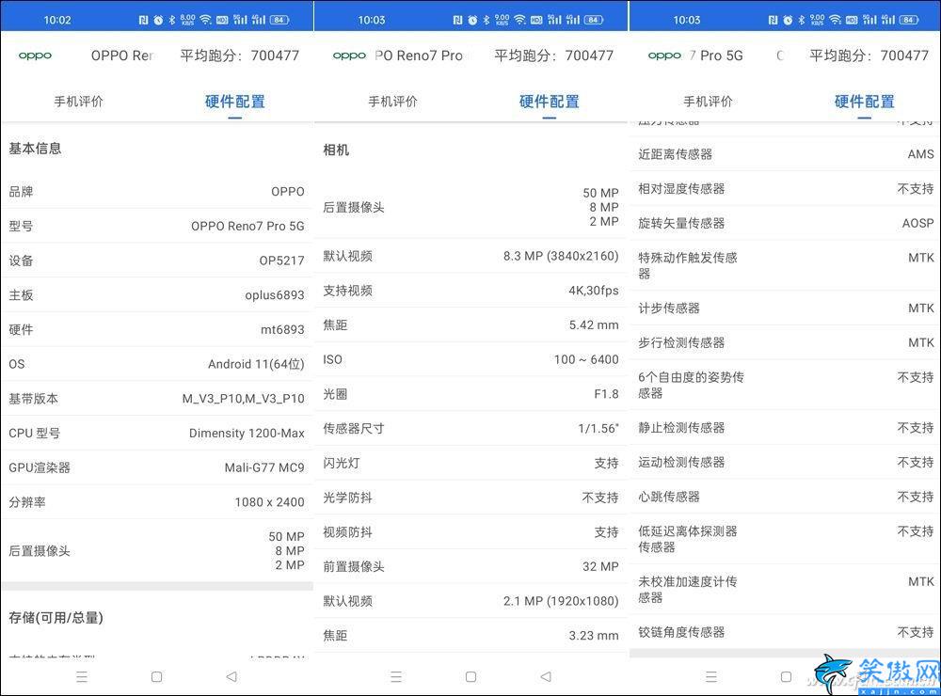Select the 硬件 mt6893 row
The height and width of the screenshot is (696, 941).
coord(156,329)
